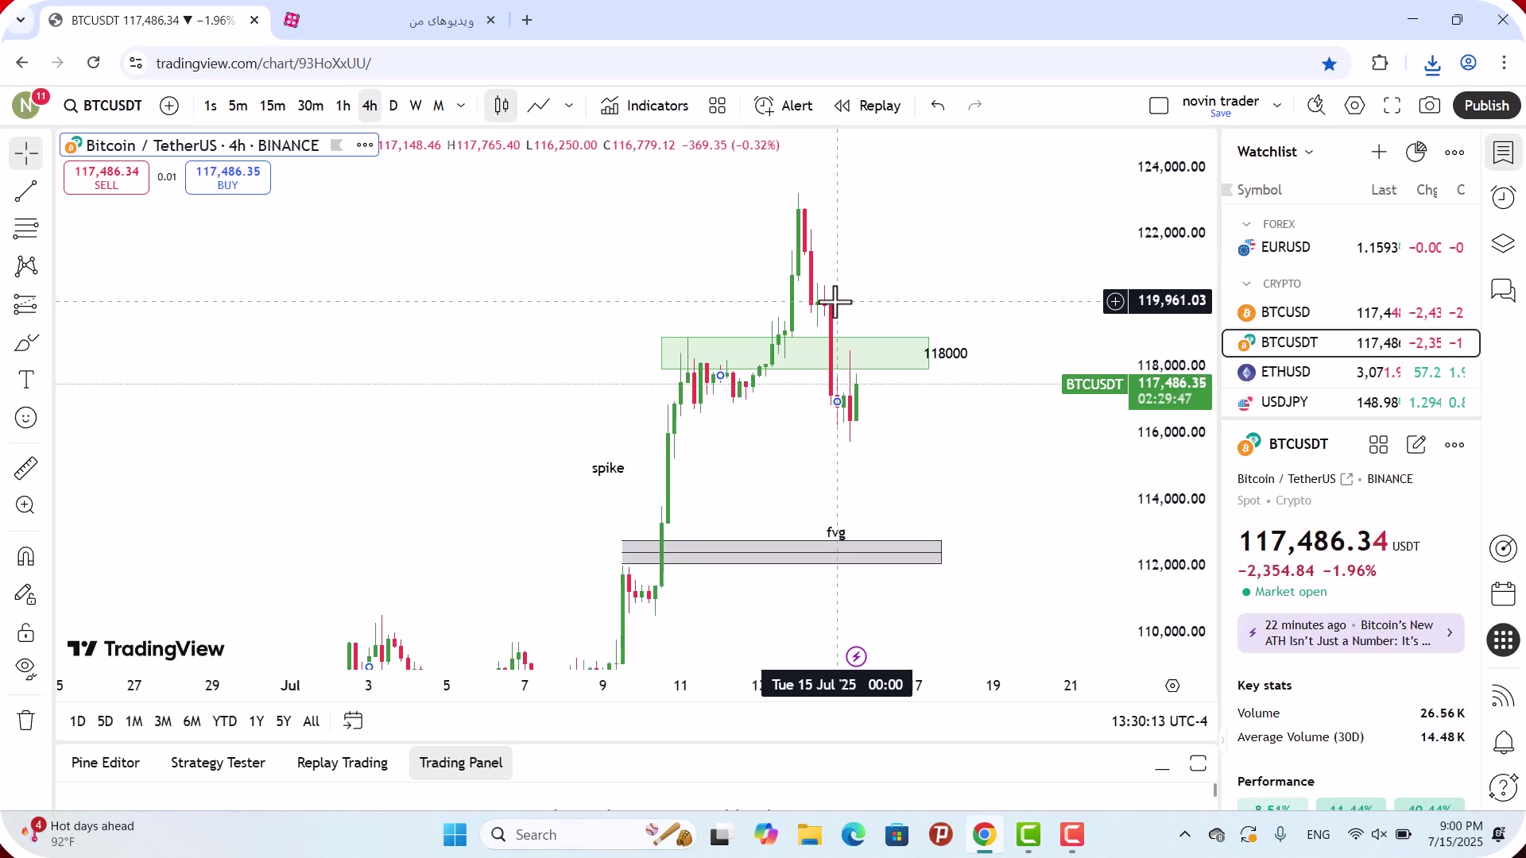Select the brush drawing tool

tap(26, 342)
